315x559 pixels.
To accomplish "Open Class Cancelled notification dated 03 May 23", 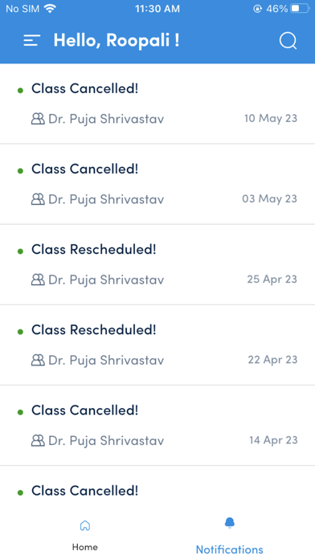I will (157, 184).
